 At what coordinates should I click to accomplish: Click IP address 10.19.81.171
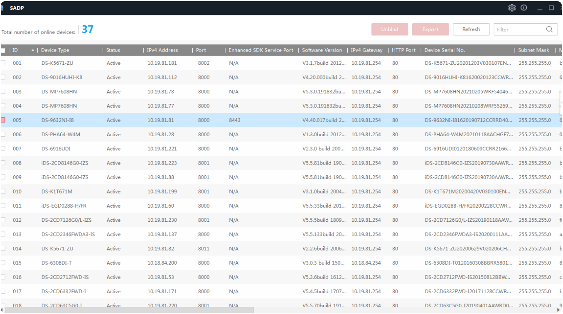(x=162, y=292)
